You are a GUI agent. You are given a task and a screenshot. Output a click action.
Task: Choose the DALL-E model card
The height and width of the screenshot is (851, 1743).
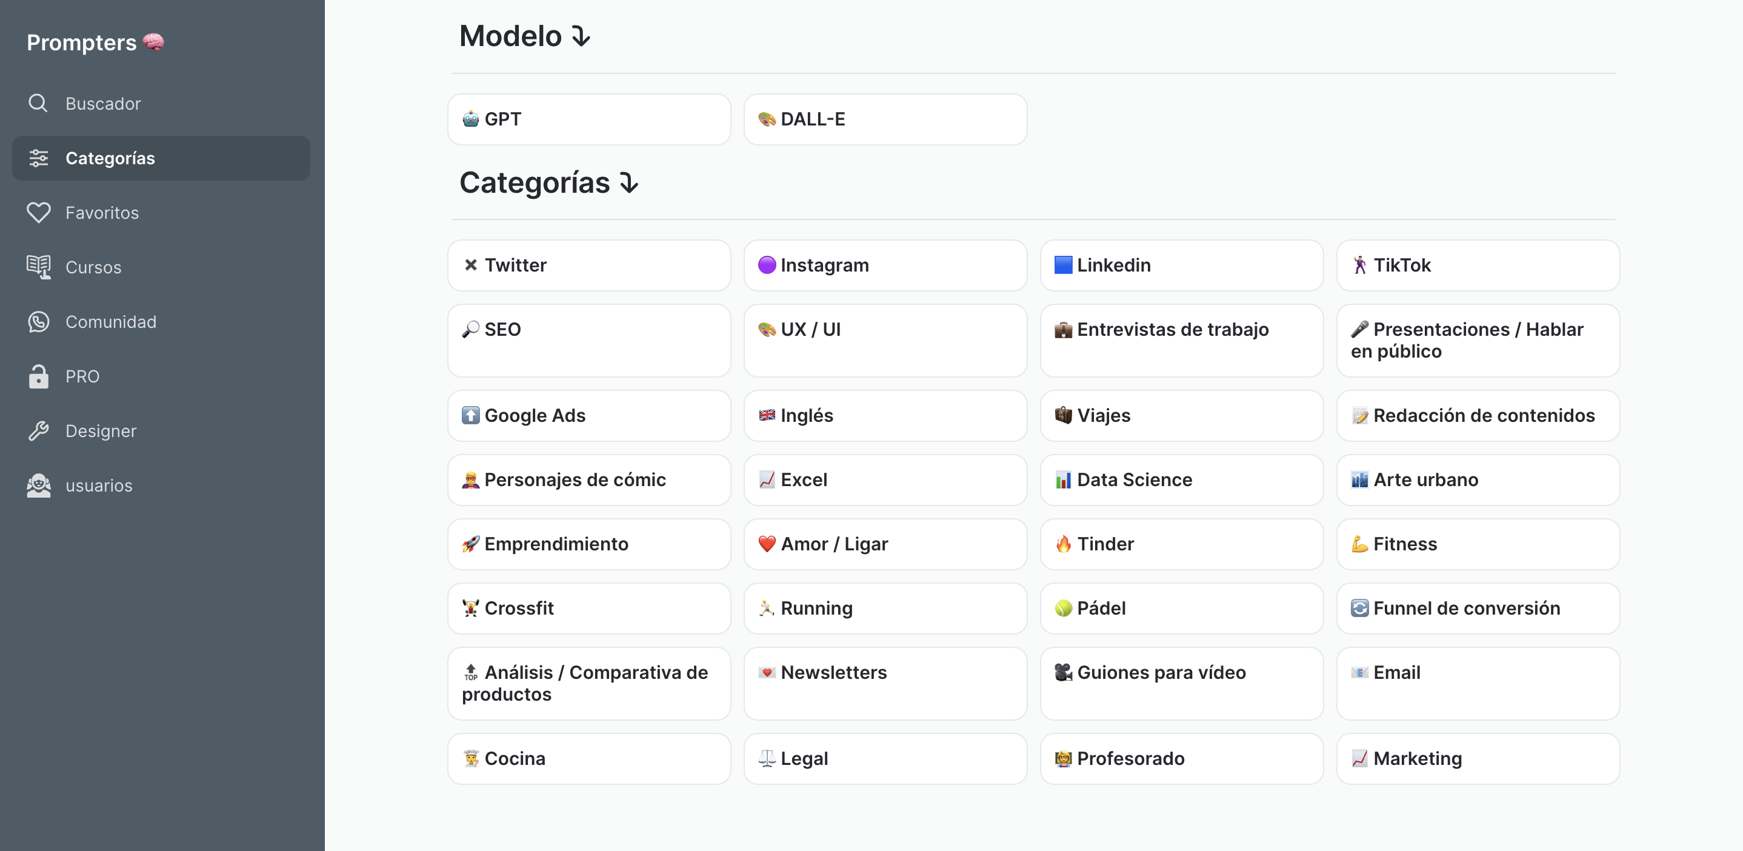tap(884, 119)
